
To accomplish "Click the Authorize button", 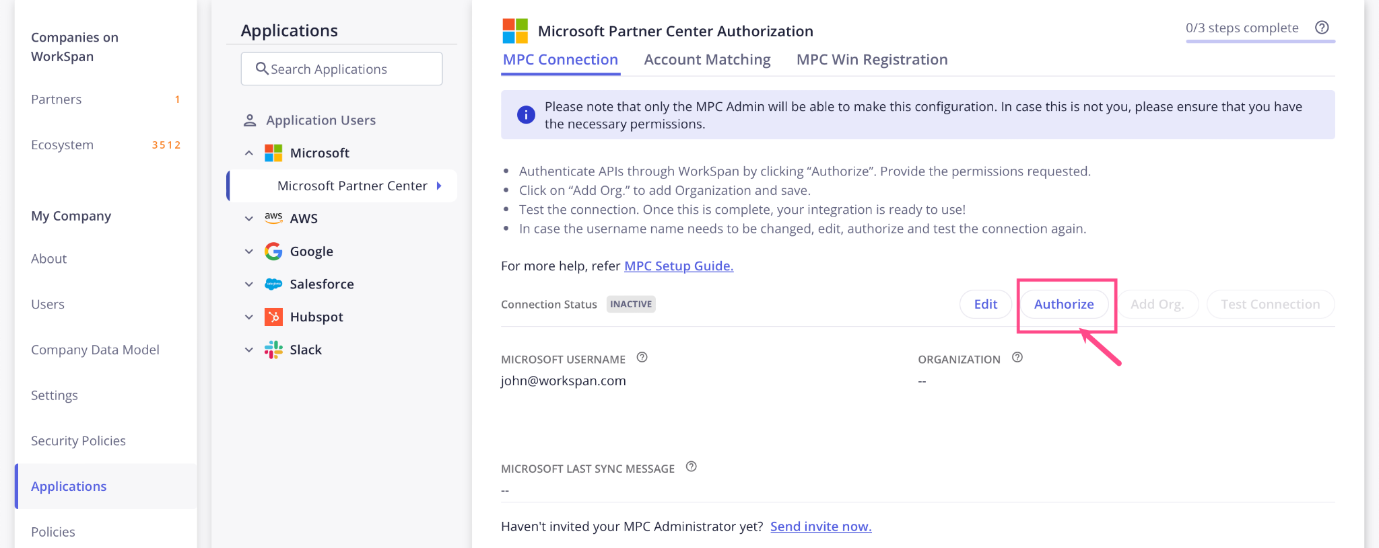I will pos(1064,305).
